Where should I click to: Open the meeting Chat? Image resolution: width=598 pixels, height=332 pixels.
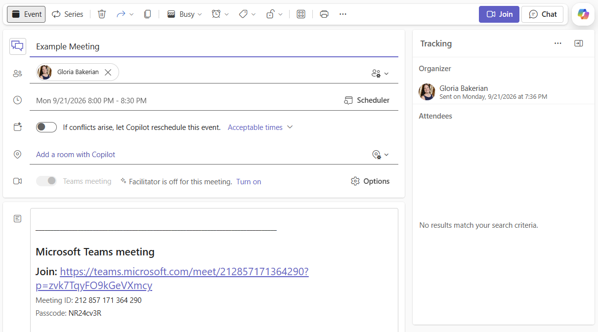pos(543,14)
